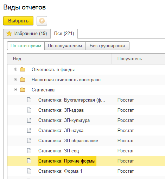
Task: Select the По получателям grouping
Action: 65,46
